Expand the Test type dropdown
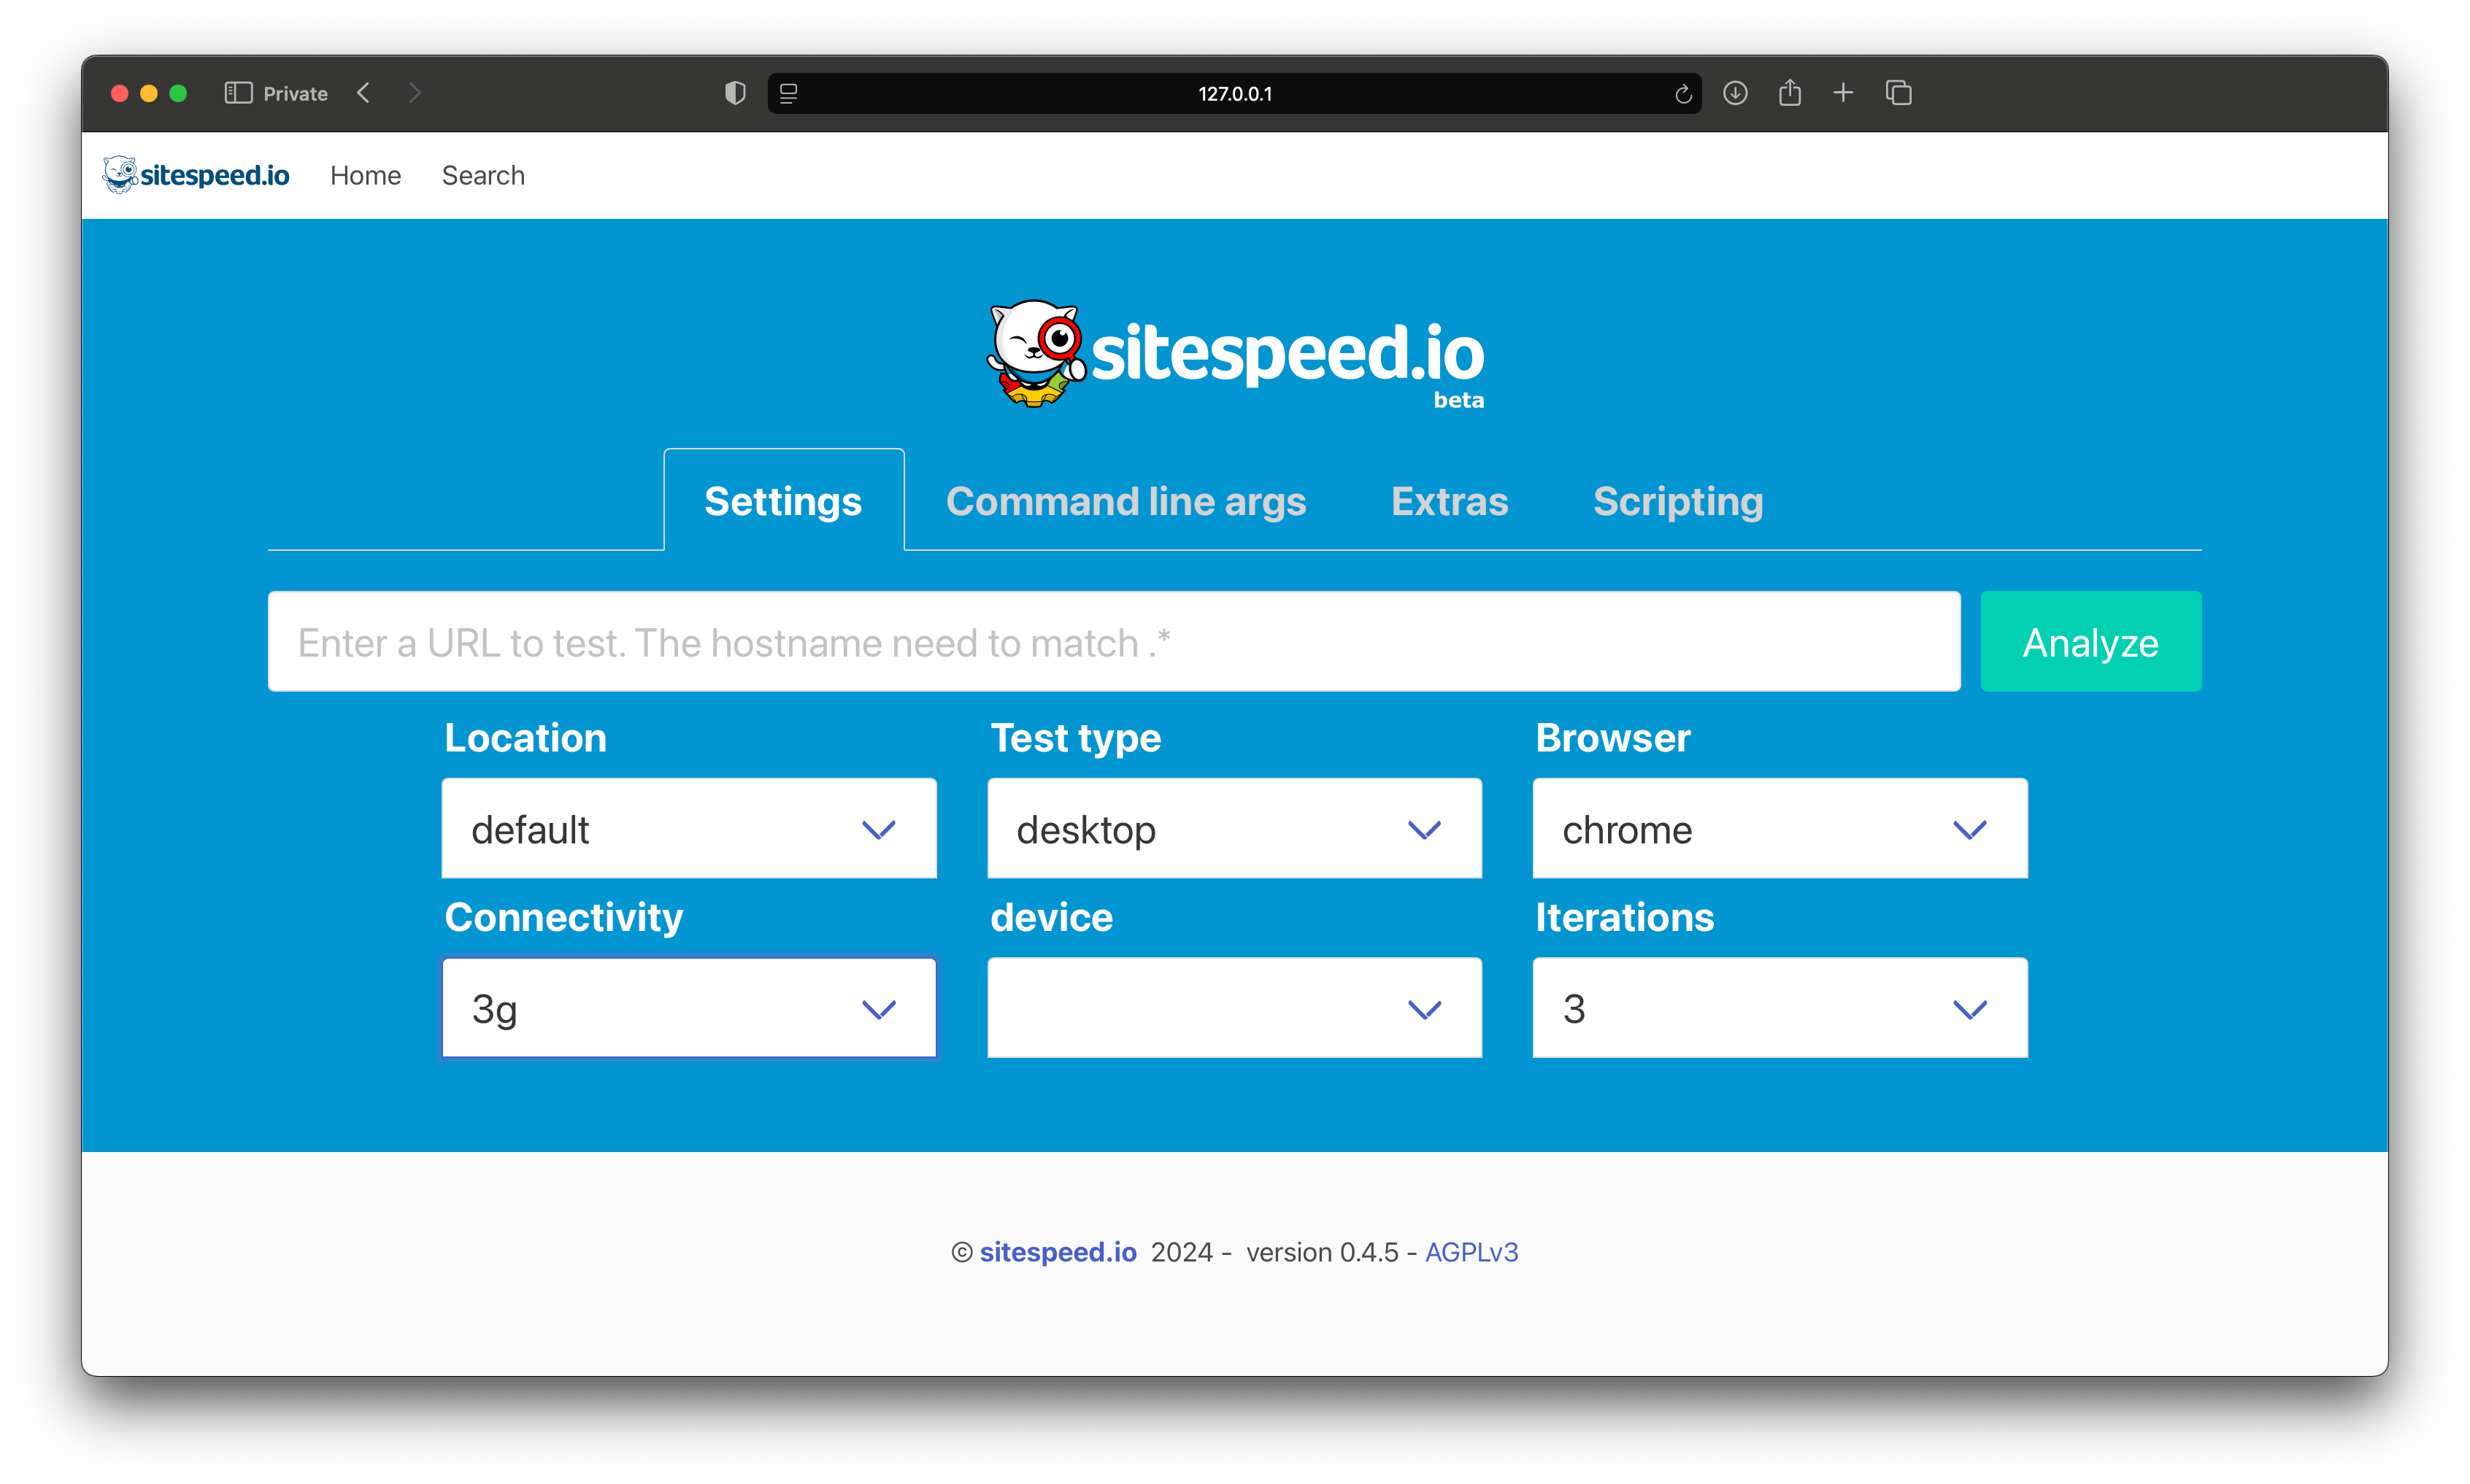Viewport: 2470px width, 1484px height. [x=1234, y=829]
